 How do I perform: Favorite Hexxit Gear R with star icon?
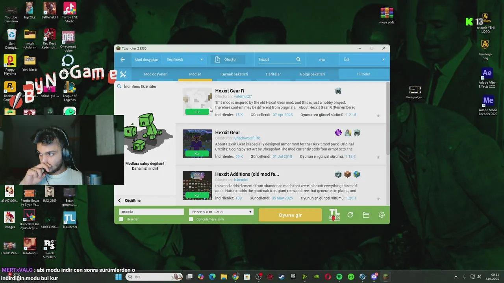378,116
